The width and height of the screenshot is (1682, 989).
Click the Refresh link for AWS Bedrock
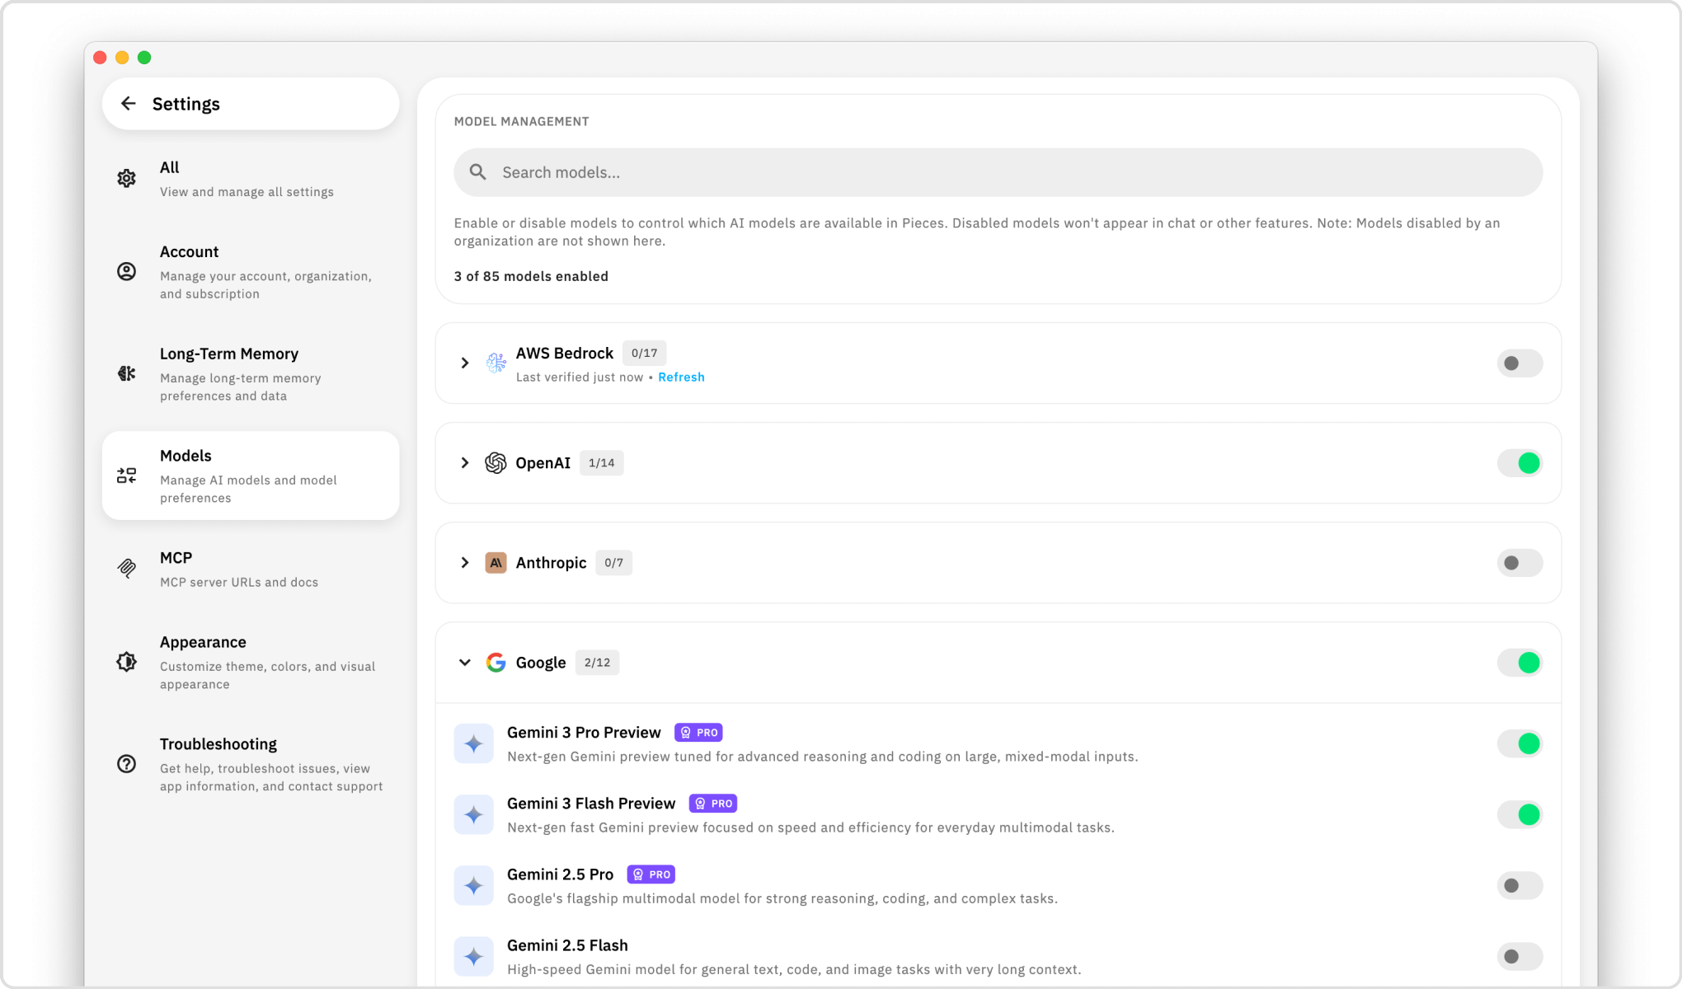[681, 377]
